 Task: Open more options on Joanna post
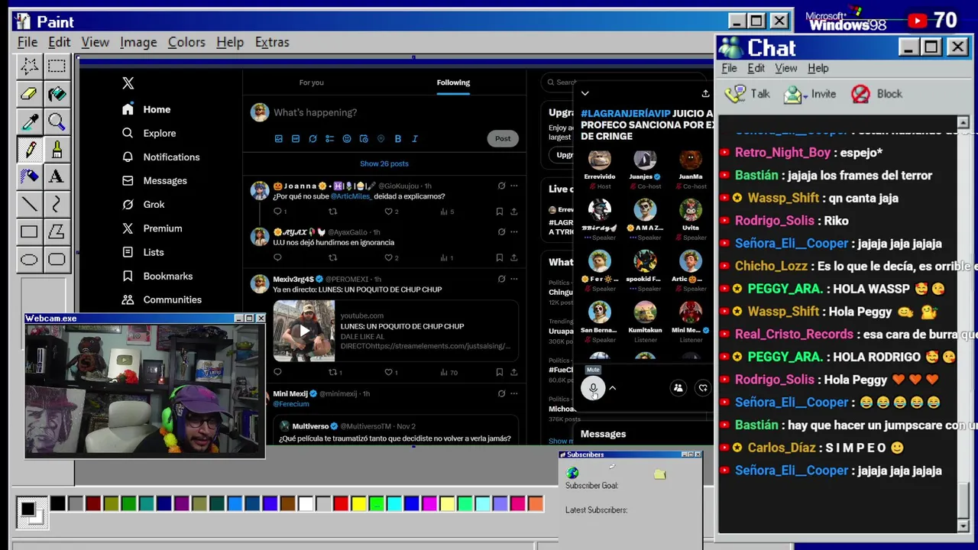[513, 186]
